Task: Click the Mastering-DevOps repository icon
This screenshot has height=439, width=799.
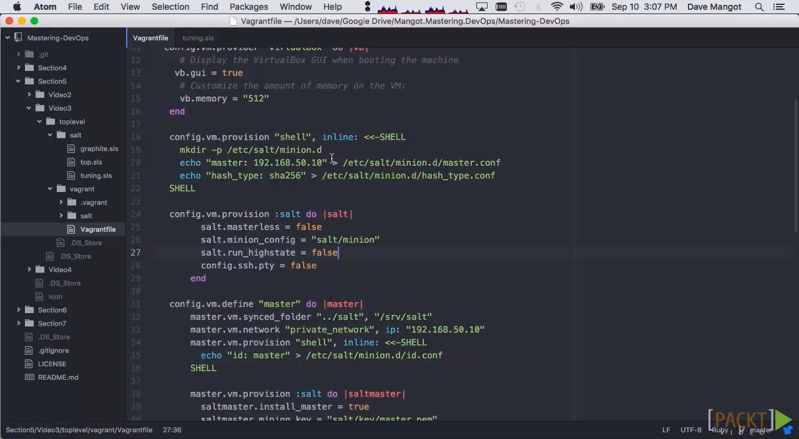Action: pos(18,38)
